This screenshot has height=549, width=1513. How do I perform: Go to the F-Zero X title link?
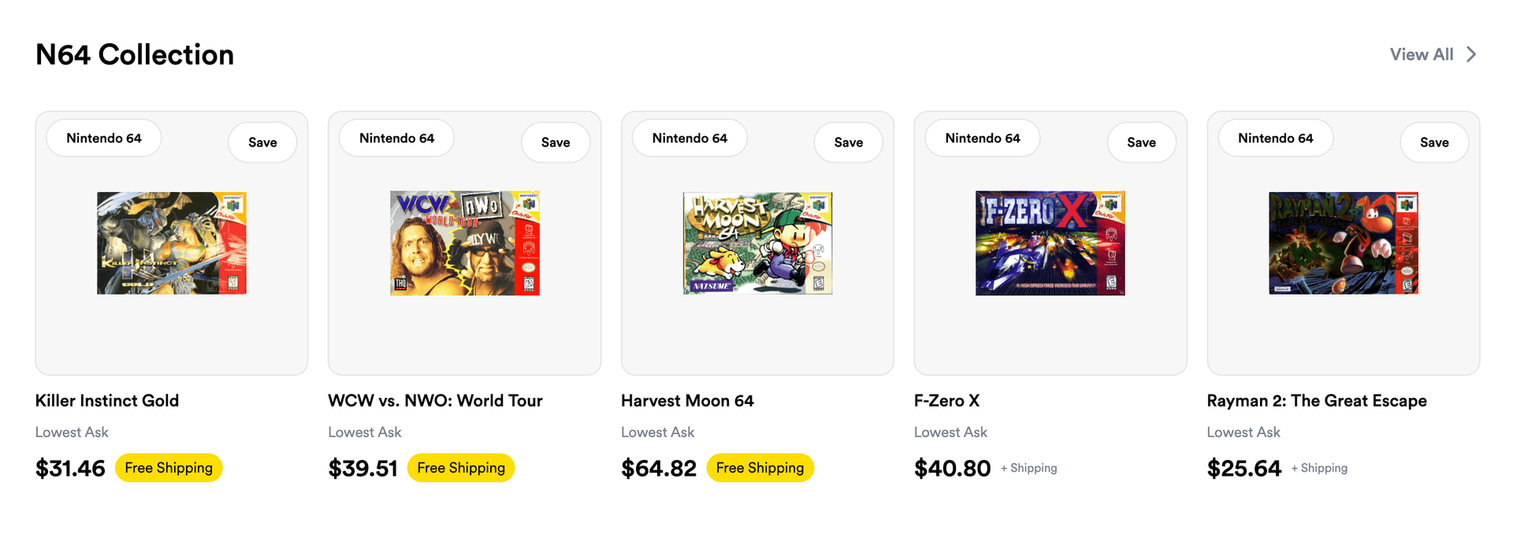pyautogui.click(x=946, y=401)
